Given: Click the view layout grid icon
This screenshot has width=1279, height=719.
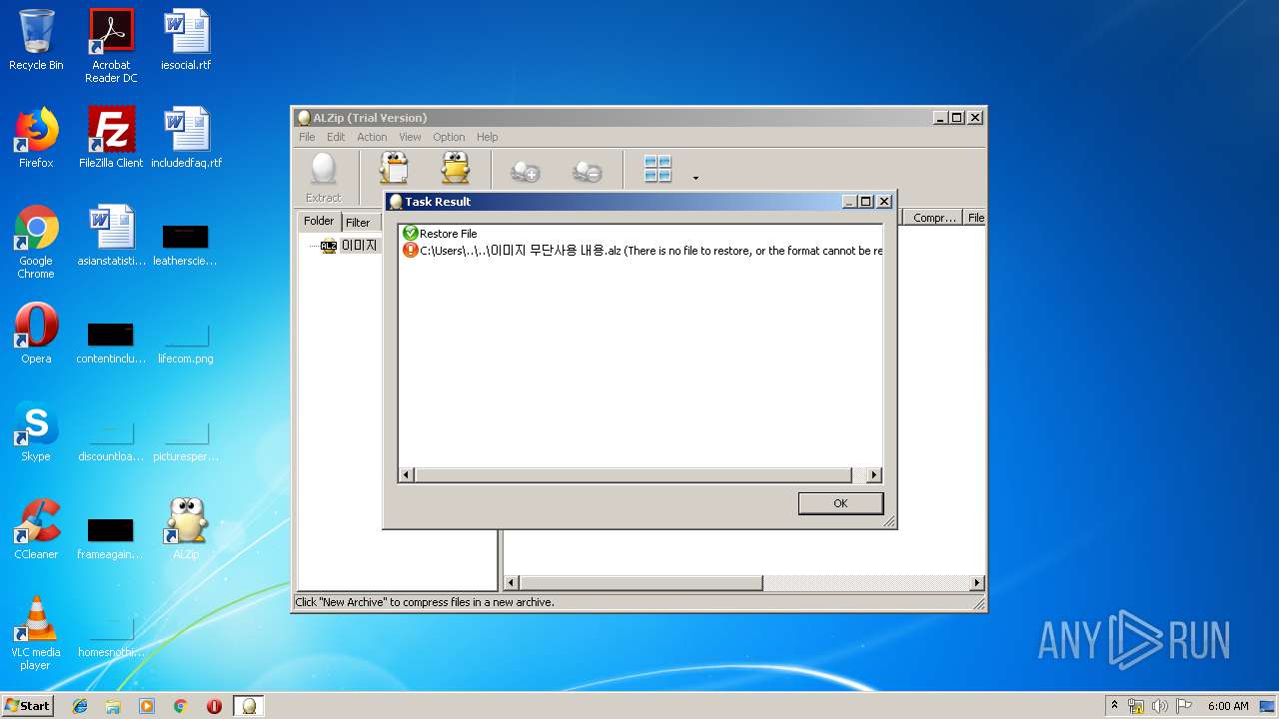Looking at the screenshot, I should pos(657,169).
